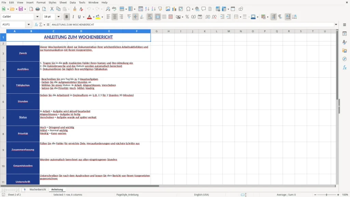The width and height of the screenshot is (350, 197).
Task: Open the Borders dropdown arrow
Action: [240, 17]
